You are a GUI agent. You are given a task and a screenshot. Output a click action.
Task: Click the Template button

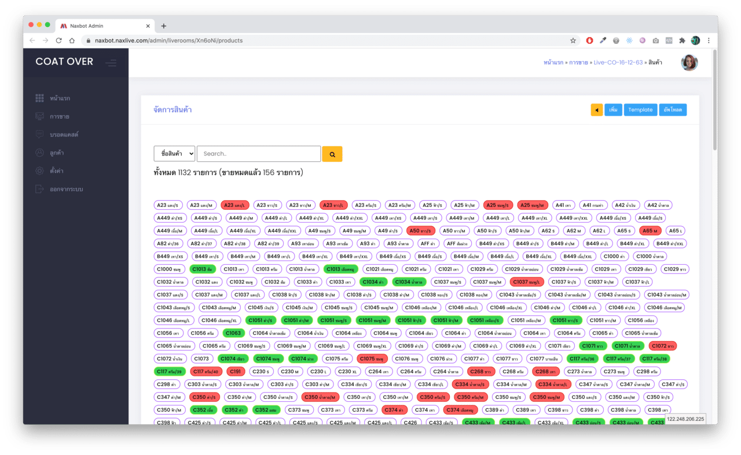[x=640, y=110]
